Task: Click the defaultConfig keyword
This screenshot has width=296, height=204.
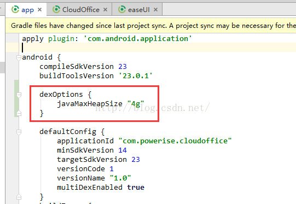Action: point(68,132)
